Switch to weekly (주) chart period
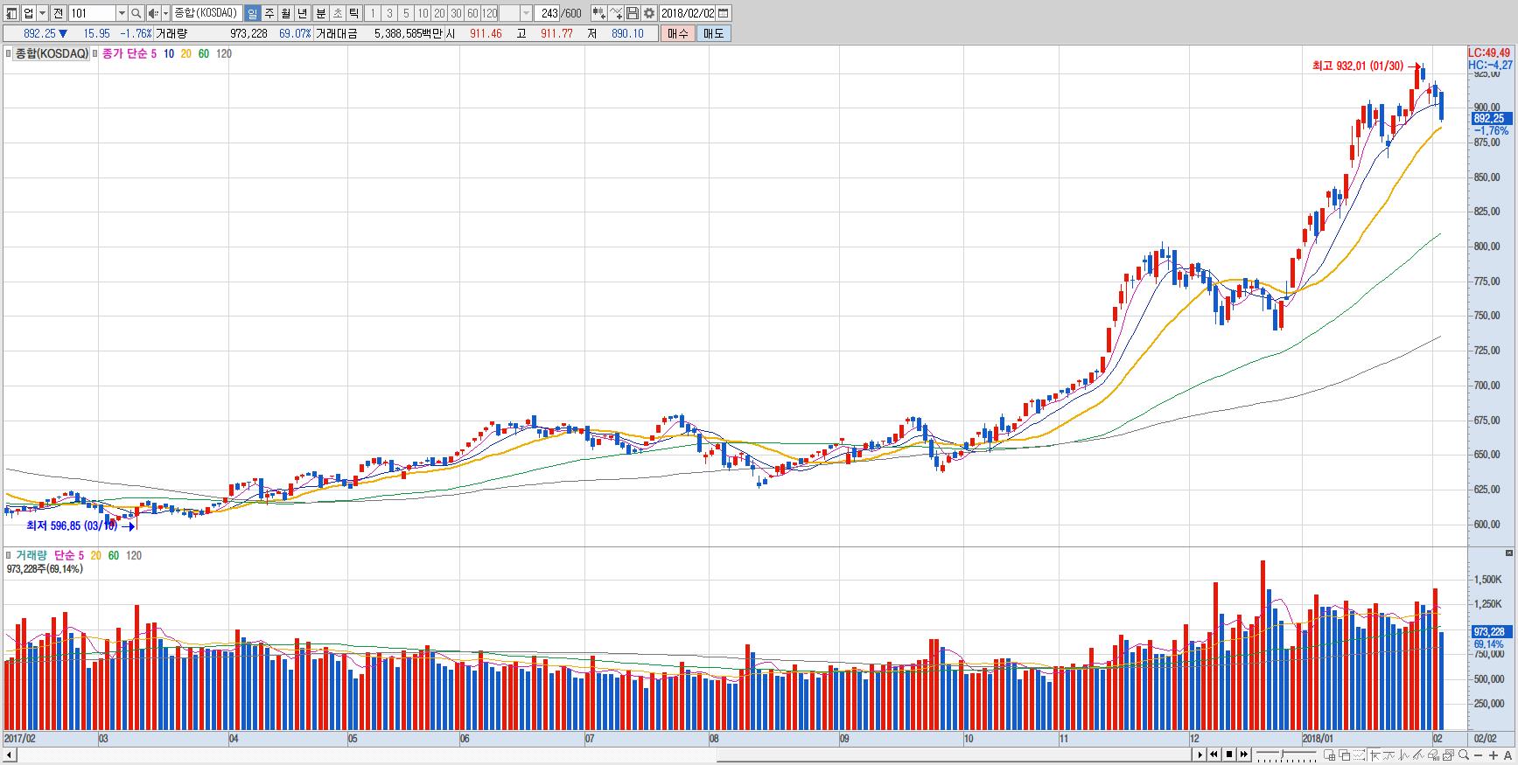Image resolution: width=1518 pixels, height=765 pixels. (x=269, y=13)
